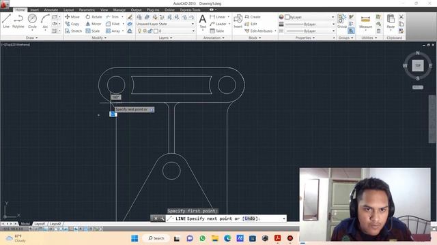
Task: Open the Unsaved Layer State dropdown
Action: [165, 24]
